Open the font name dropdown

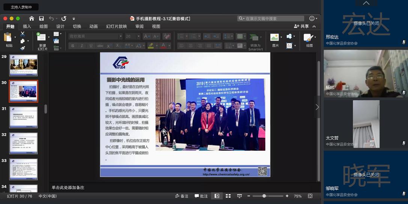(120, 36)
